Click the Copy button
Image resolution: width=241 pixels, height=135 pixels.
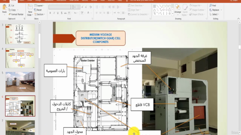pos(12,10)
